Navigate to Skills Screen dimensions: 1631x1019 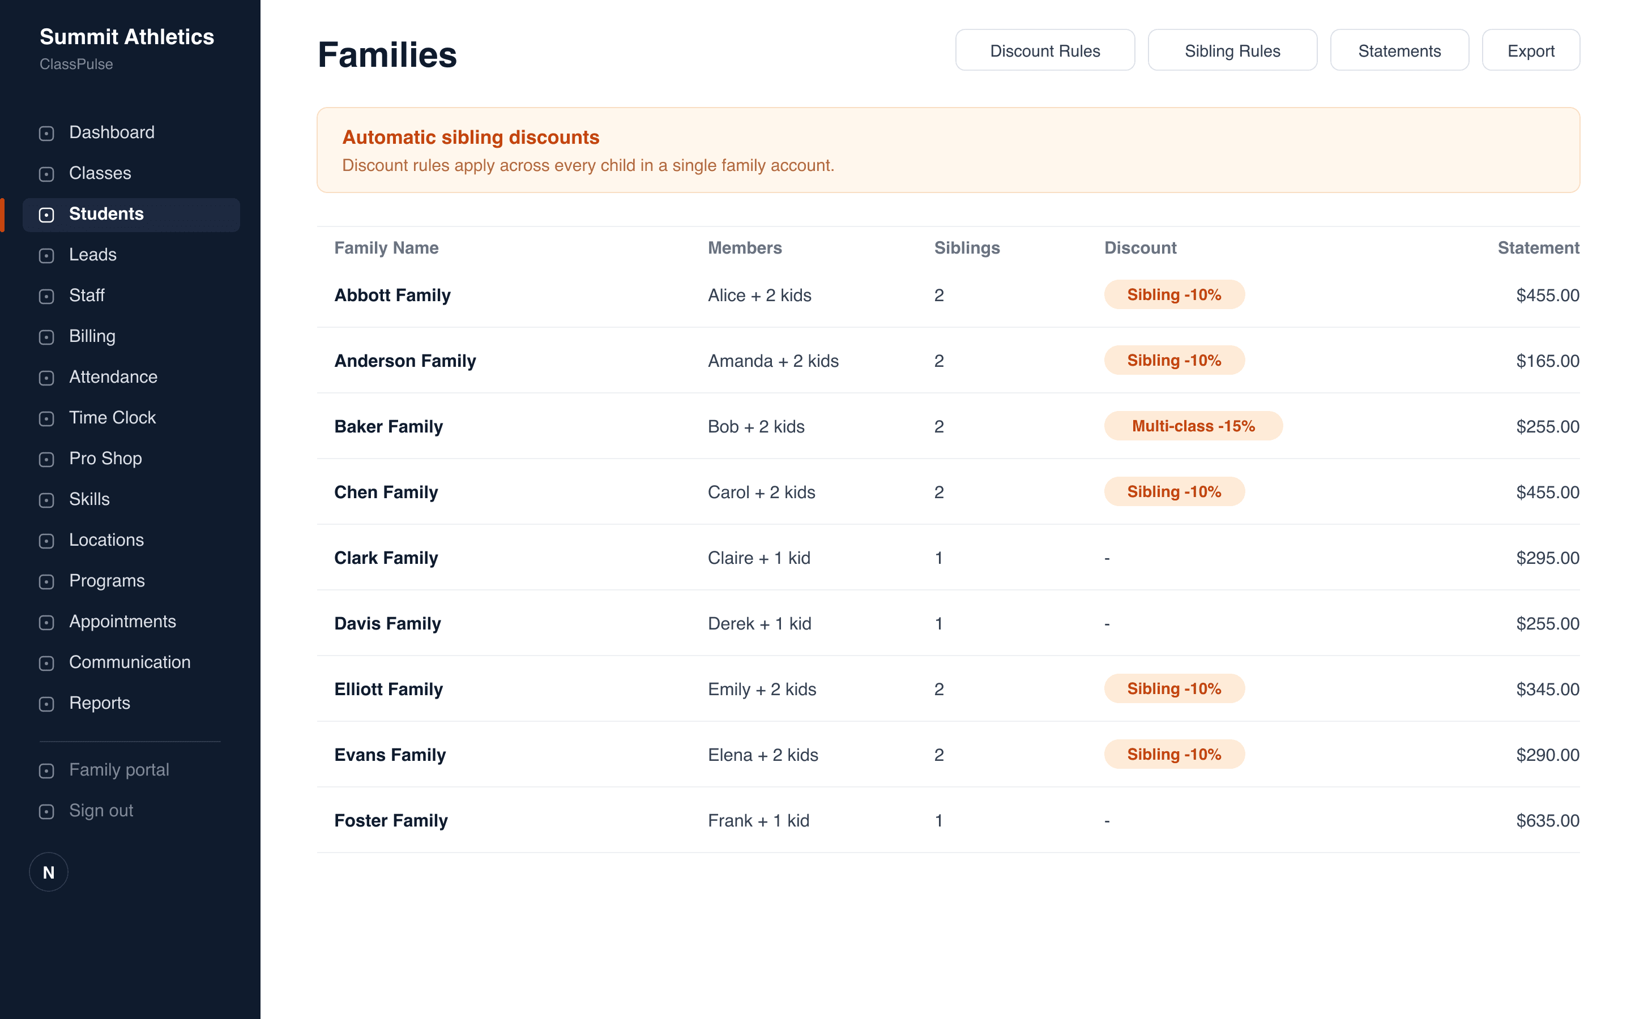pyautogui.click(x=131, y=499)
